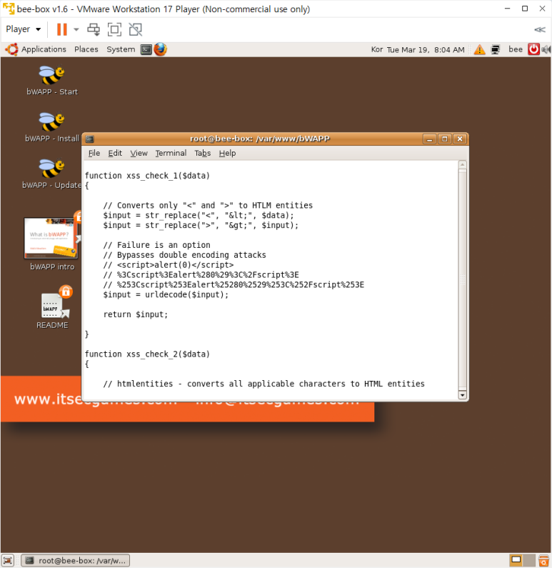This screenshot has height=568, width=552.
Task: Open the network connection icon
Action: click(495, 49)
